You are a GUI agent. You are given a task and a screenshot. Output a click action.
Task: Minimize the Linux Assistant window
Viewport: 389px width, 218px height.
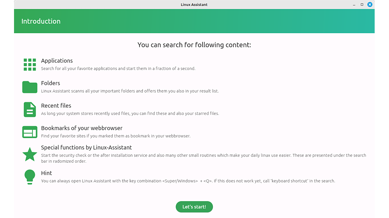(354, 5)
